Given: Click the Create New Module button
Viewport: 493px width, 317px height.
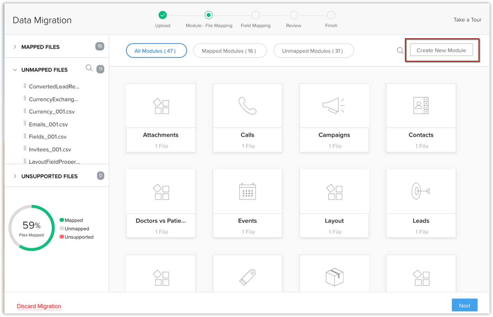Looking at the screenshot, I should point(441,50).
